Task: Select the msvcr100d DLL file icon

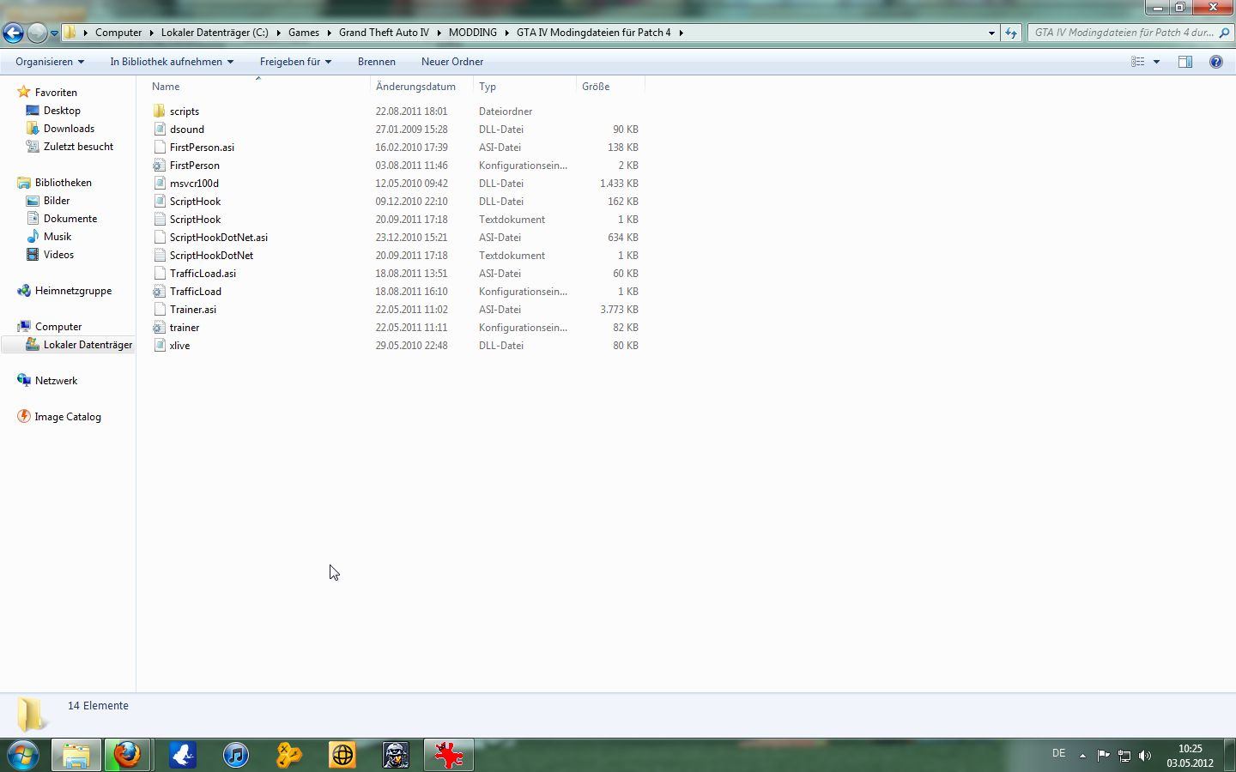Action: pos(159,184)
